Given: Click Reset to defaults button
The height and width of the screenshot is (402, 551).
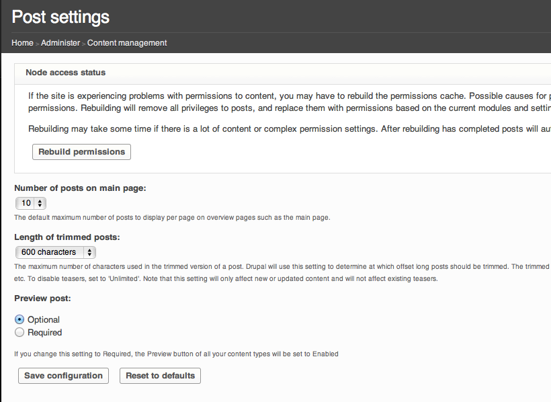Looking at the screenshot, I should [x=160, y=376].
